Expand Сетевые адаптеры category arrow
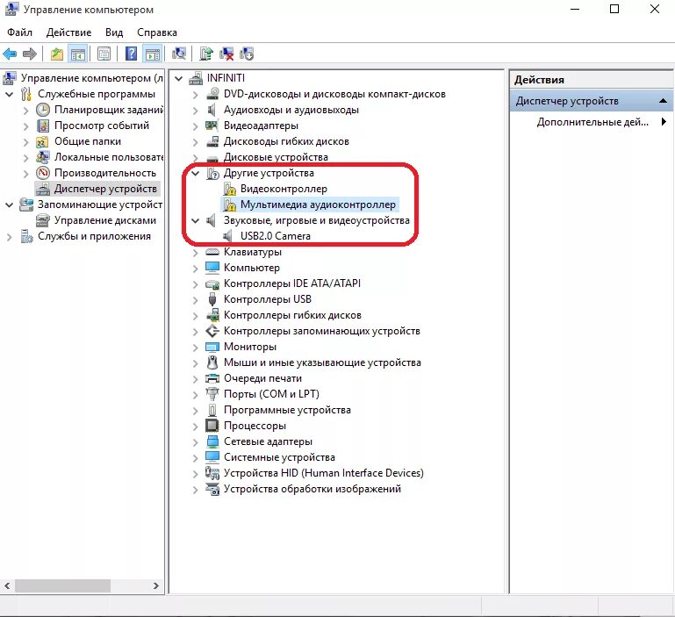 tap(196, 442)
